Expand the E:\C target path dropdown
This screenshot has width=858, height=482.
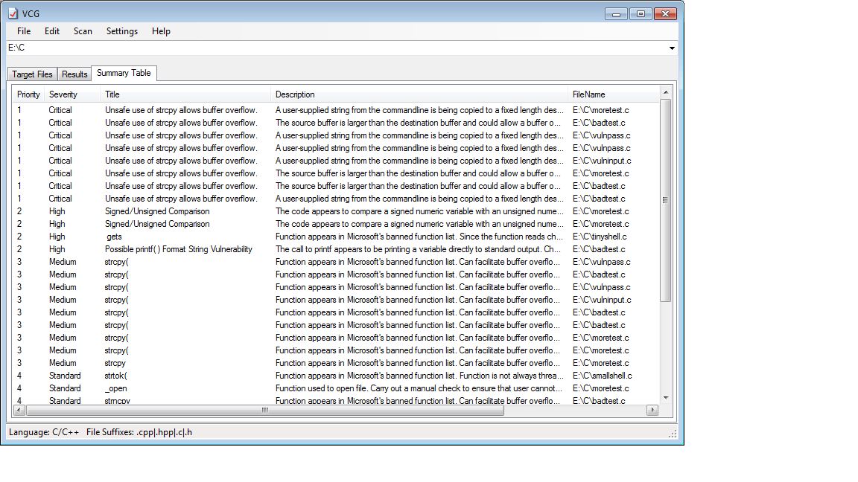[671, 48]
